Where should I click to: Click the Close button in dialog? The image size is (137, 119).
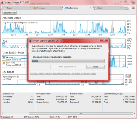click(x=96, y=67)
